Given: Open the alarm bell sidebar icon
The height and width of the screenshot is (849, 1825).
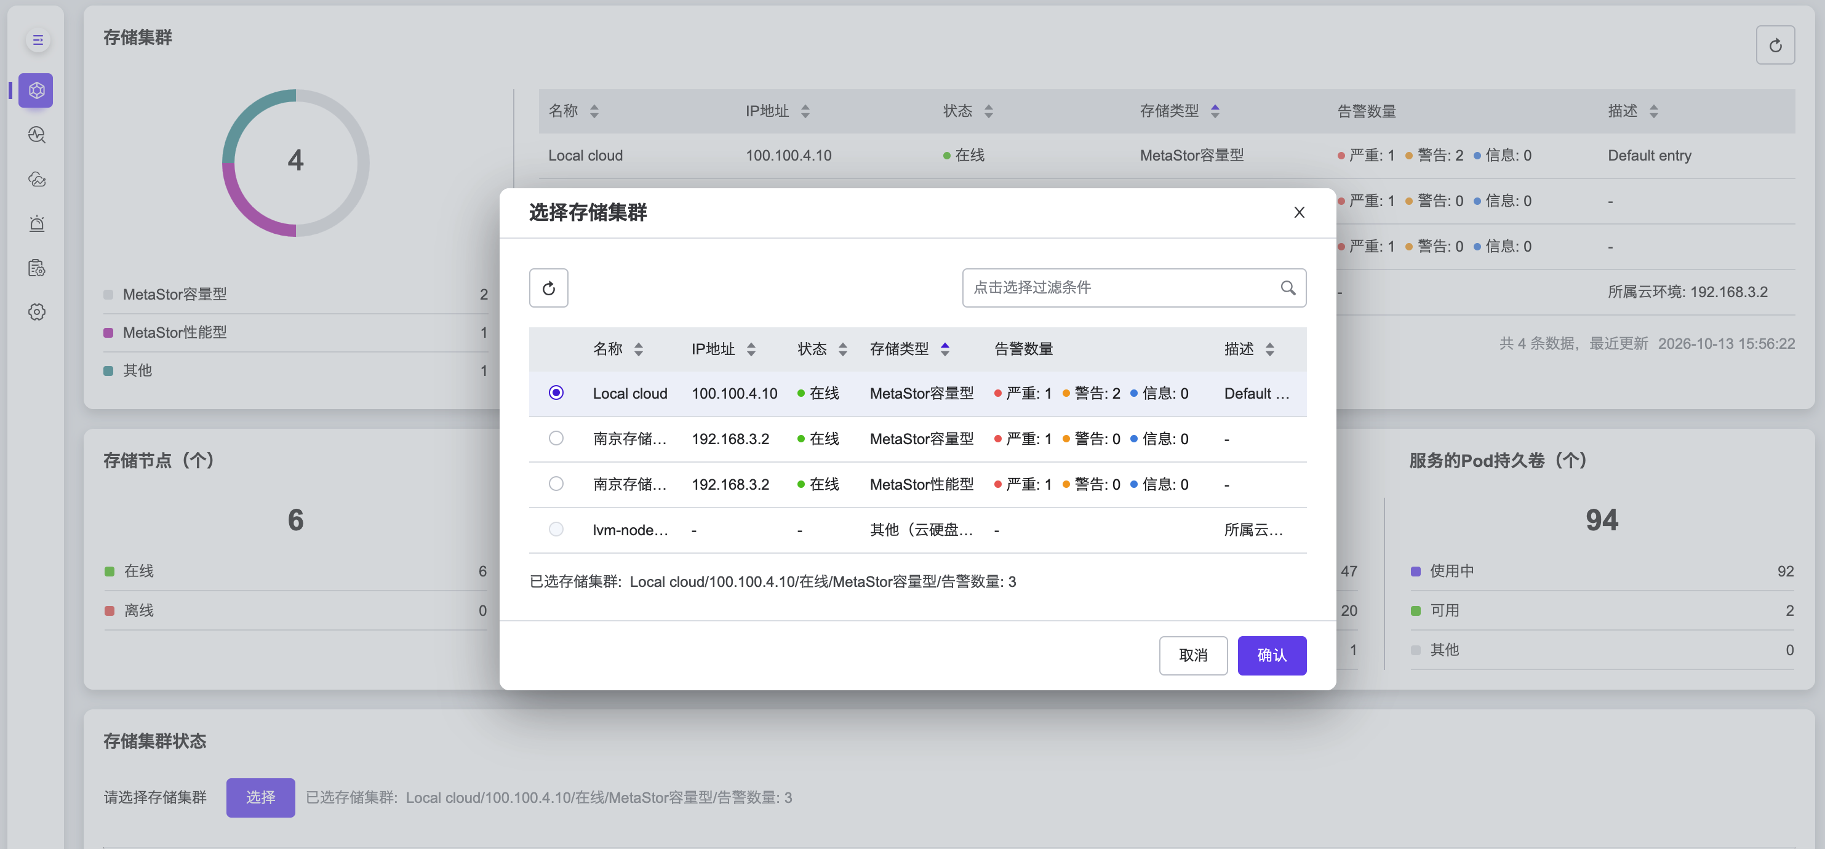Looking at the screenshot, I should [x=37, y=224].
